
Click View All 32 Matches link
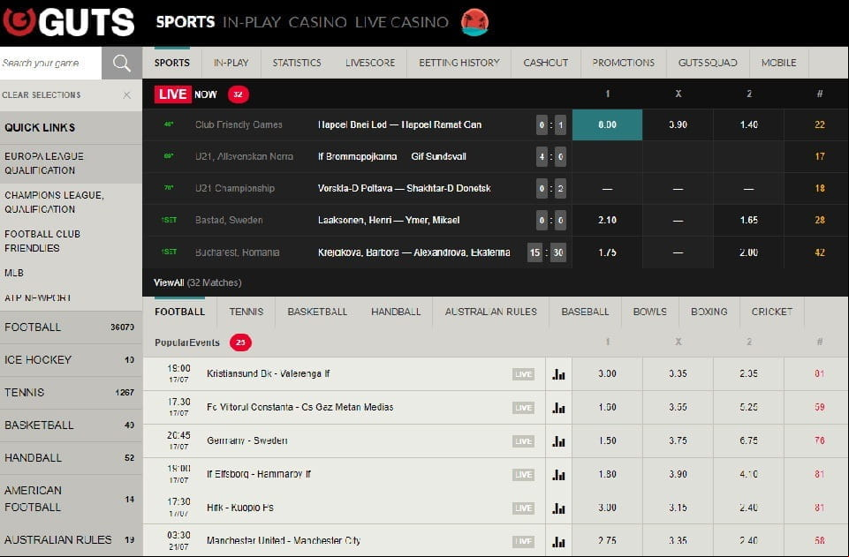point(197,282)
